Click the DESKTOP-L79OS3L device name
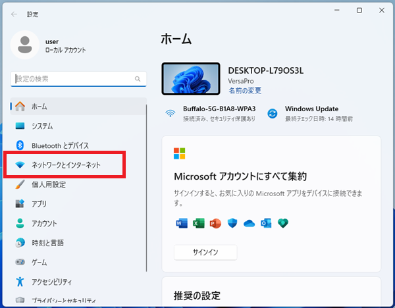The height and width of the screenshot is (308, 395). (x=265, y=70)
